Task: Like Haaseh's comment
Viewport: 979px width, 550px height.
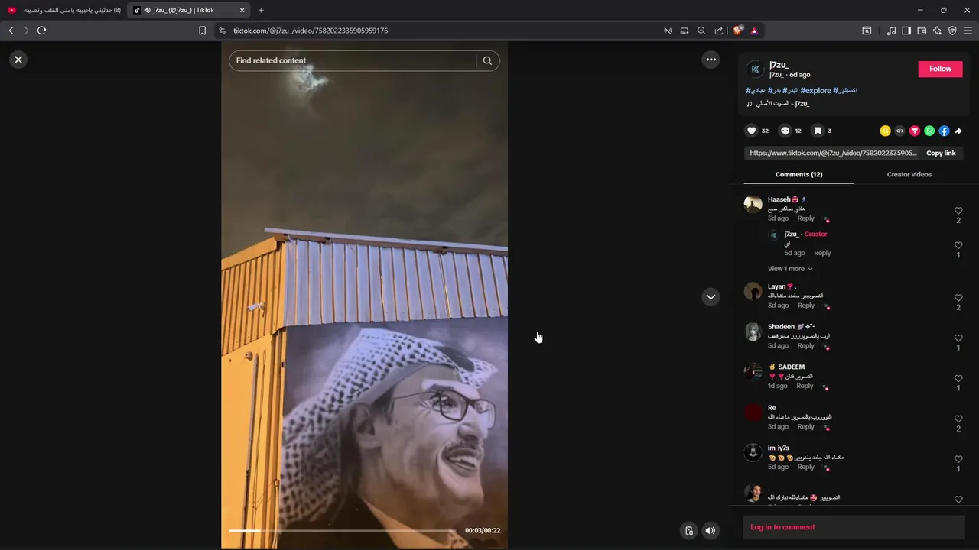Action: tap(958, 211)
